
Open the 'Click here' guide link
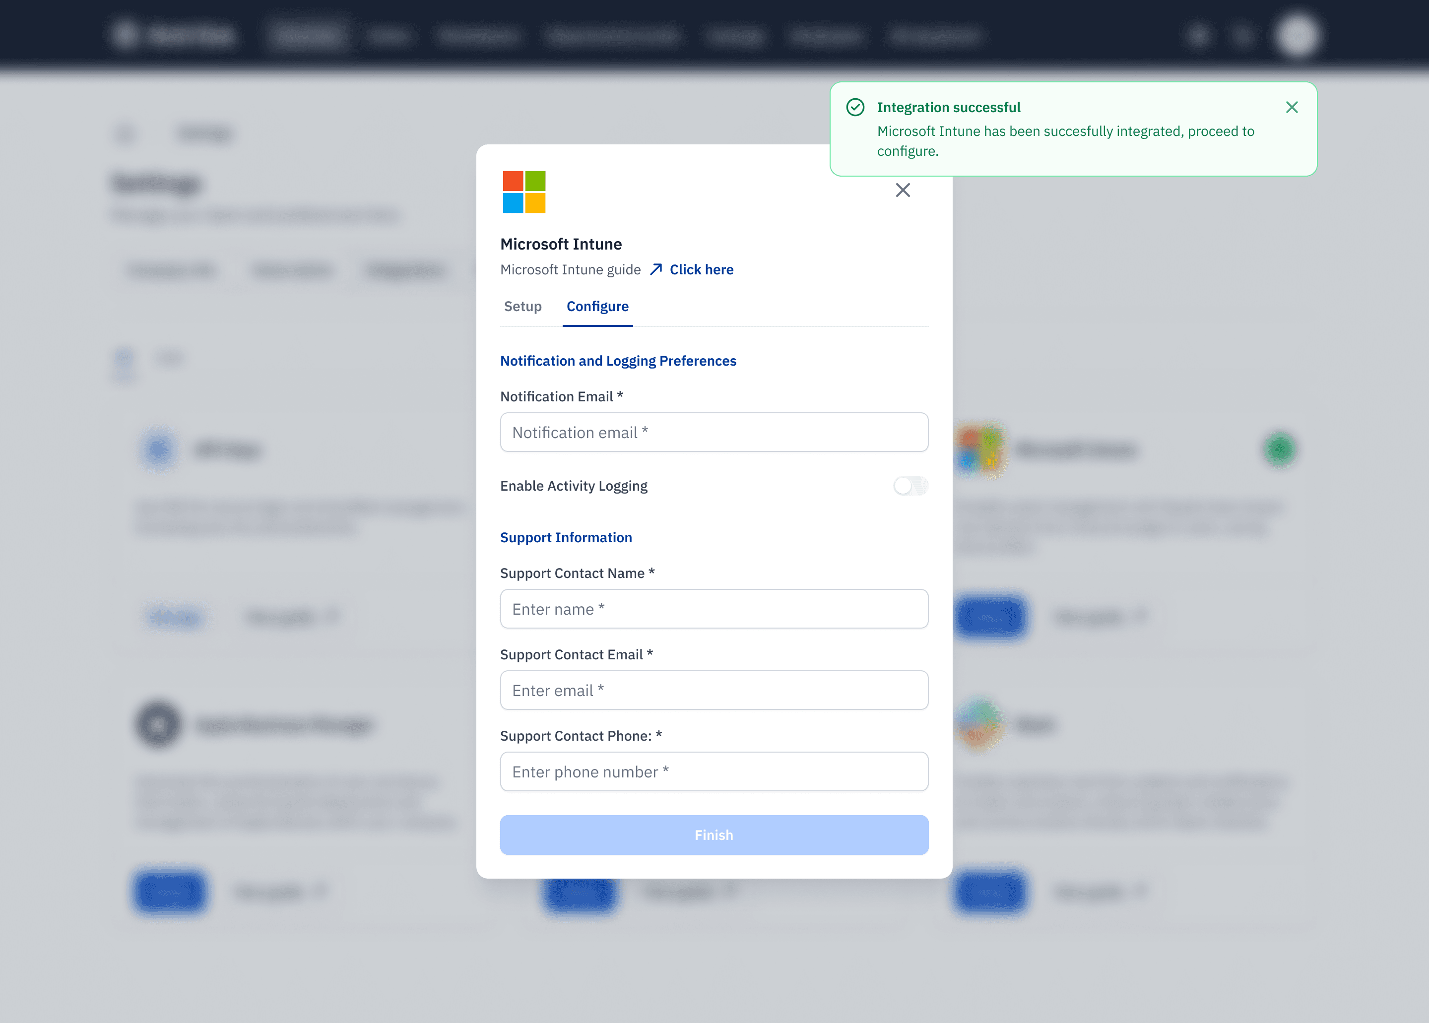701,269
